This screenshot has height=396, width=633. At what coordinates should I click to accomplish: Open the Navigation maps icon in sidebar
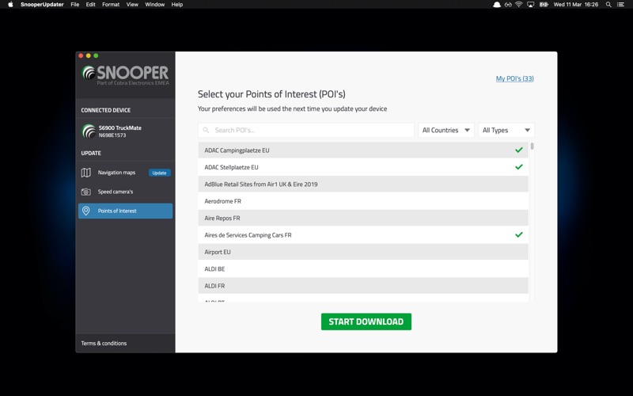[86, 173]
